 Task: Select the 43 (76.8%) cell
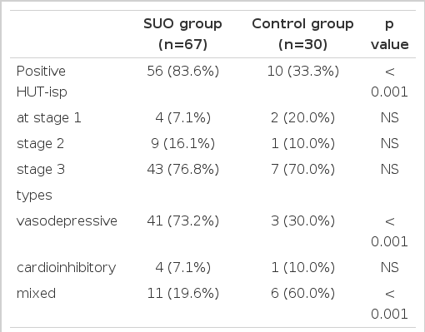coord(183,169)
